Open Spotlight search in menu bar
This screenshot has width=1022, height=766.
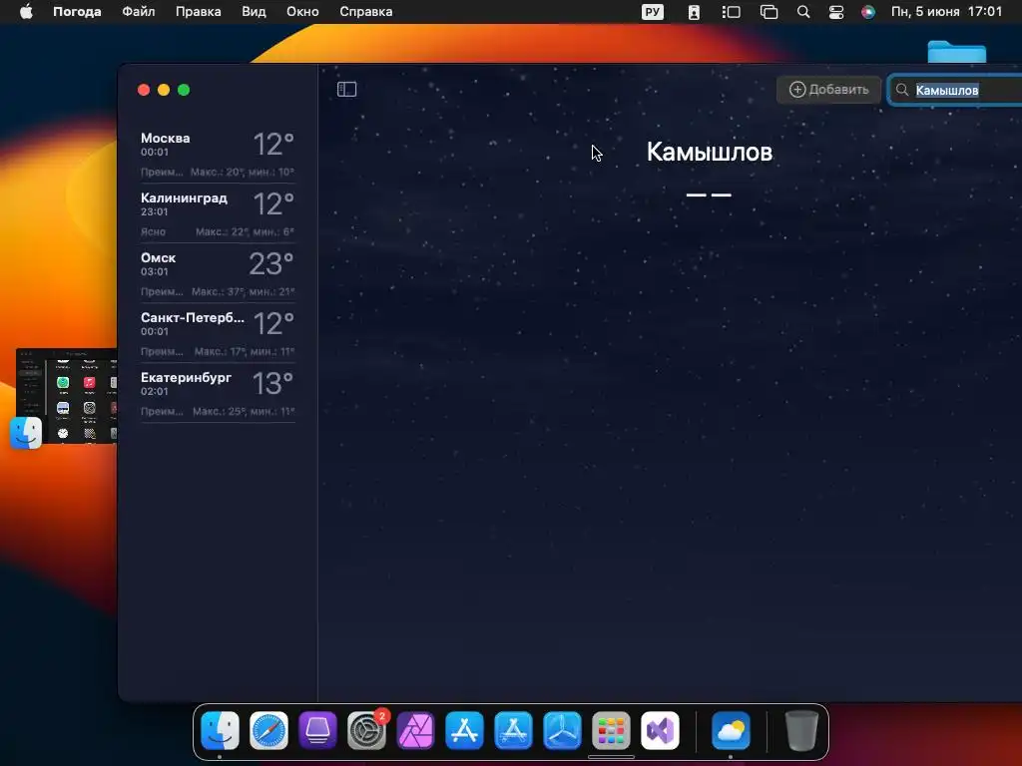(803, 12)
